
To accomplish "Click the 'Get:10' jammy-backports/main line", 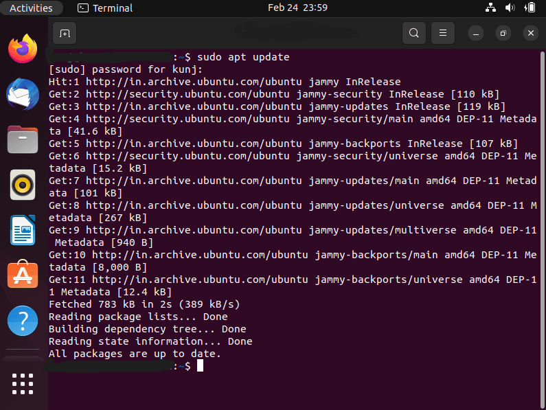I will pos(293,261).
